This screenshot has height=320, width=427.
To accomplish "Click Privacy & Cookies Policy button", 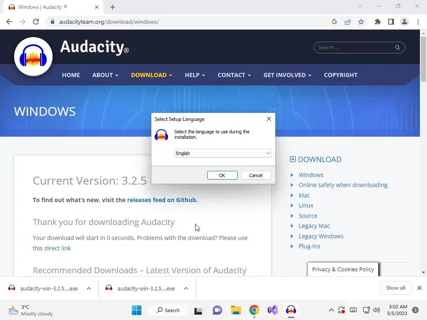I will (x=343, y=270).
